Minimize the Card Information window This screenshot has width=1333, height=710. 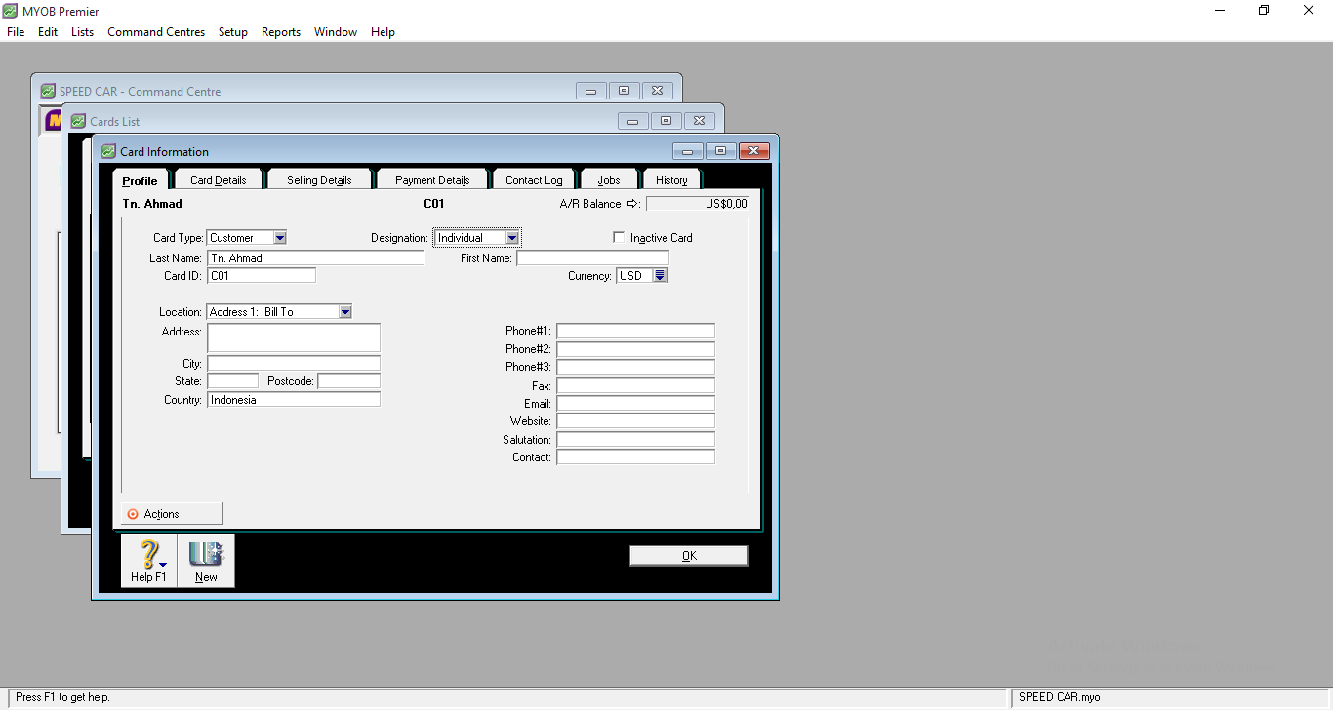[688, 151]
